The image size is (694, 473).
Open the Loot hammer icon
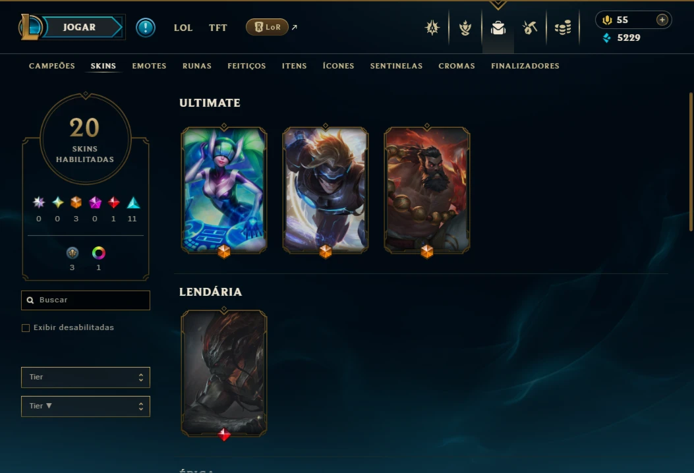coord(530,28)
